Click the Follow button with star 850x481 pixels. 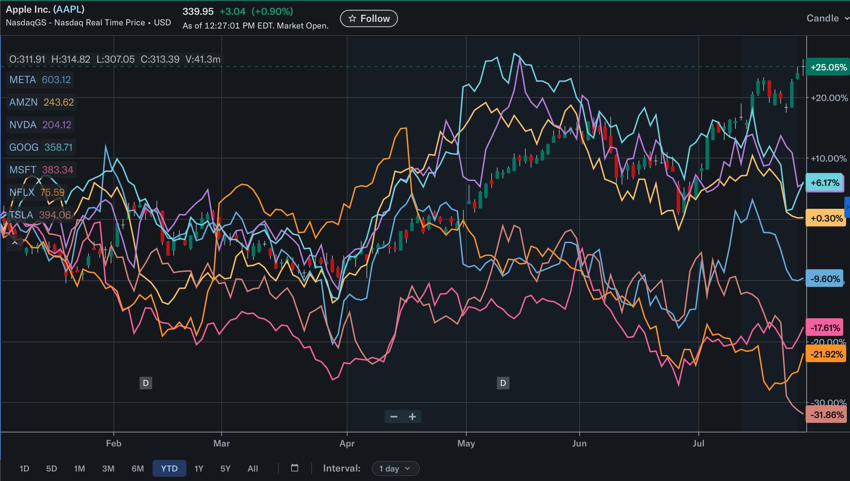369,19
